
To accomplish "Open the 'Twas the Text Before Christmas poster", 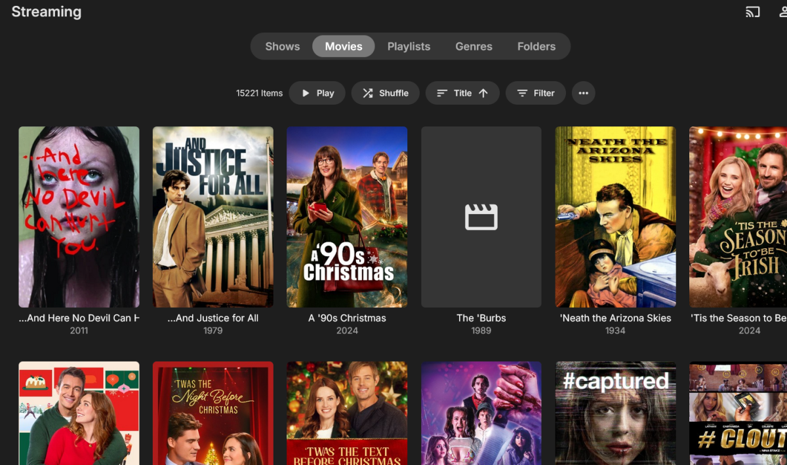I will coord(347,413).
